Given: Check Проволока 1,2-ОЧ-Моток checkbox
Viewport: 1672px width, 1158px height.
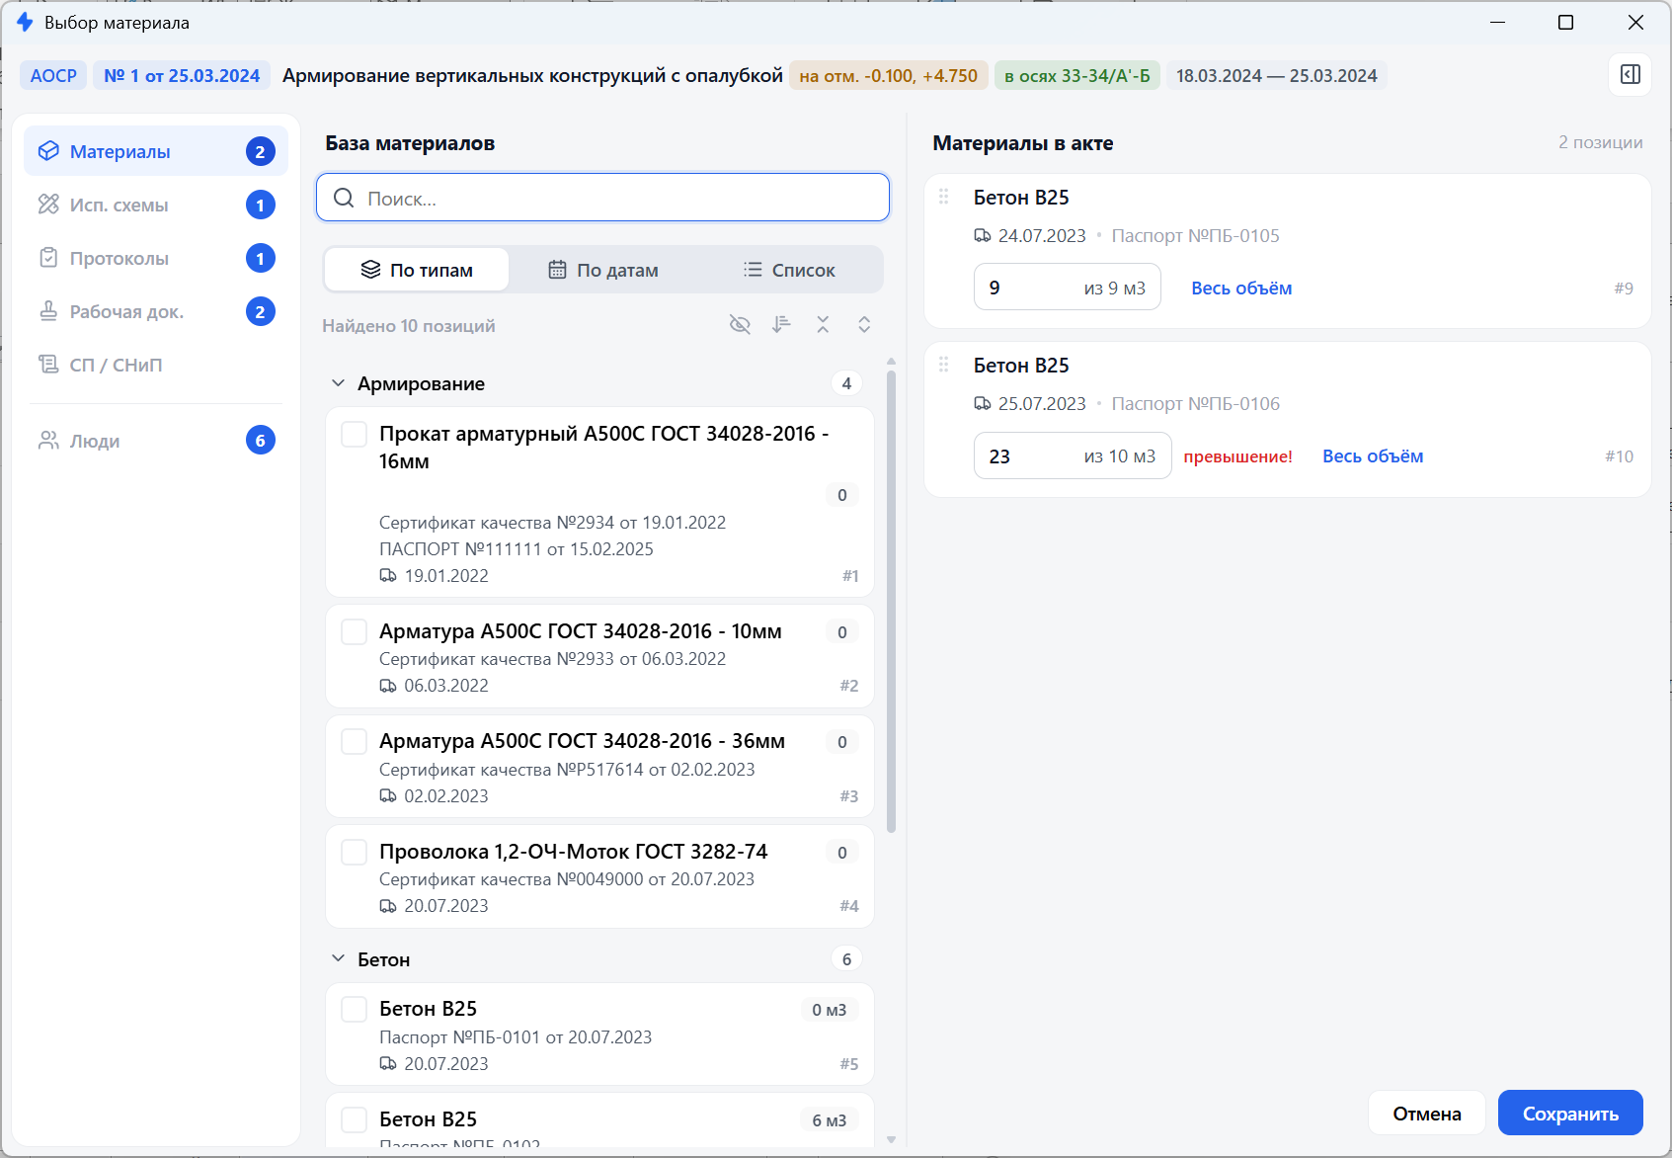Looking at the screenshot, I should (x=354, y=852).
